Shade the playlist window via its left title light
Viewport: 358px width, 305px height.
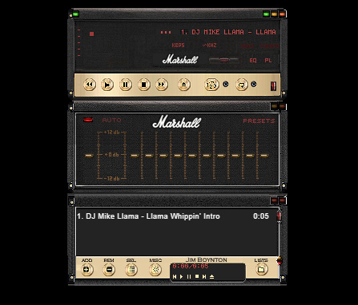[x=274, y=200]
